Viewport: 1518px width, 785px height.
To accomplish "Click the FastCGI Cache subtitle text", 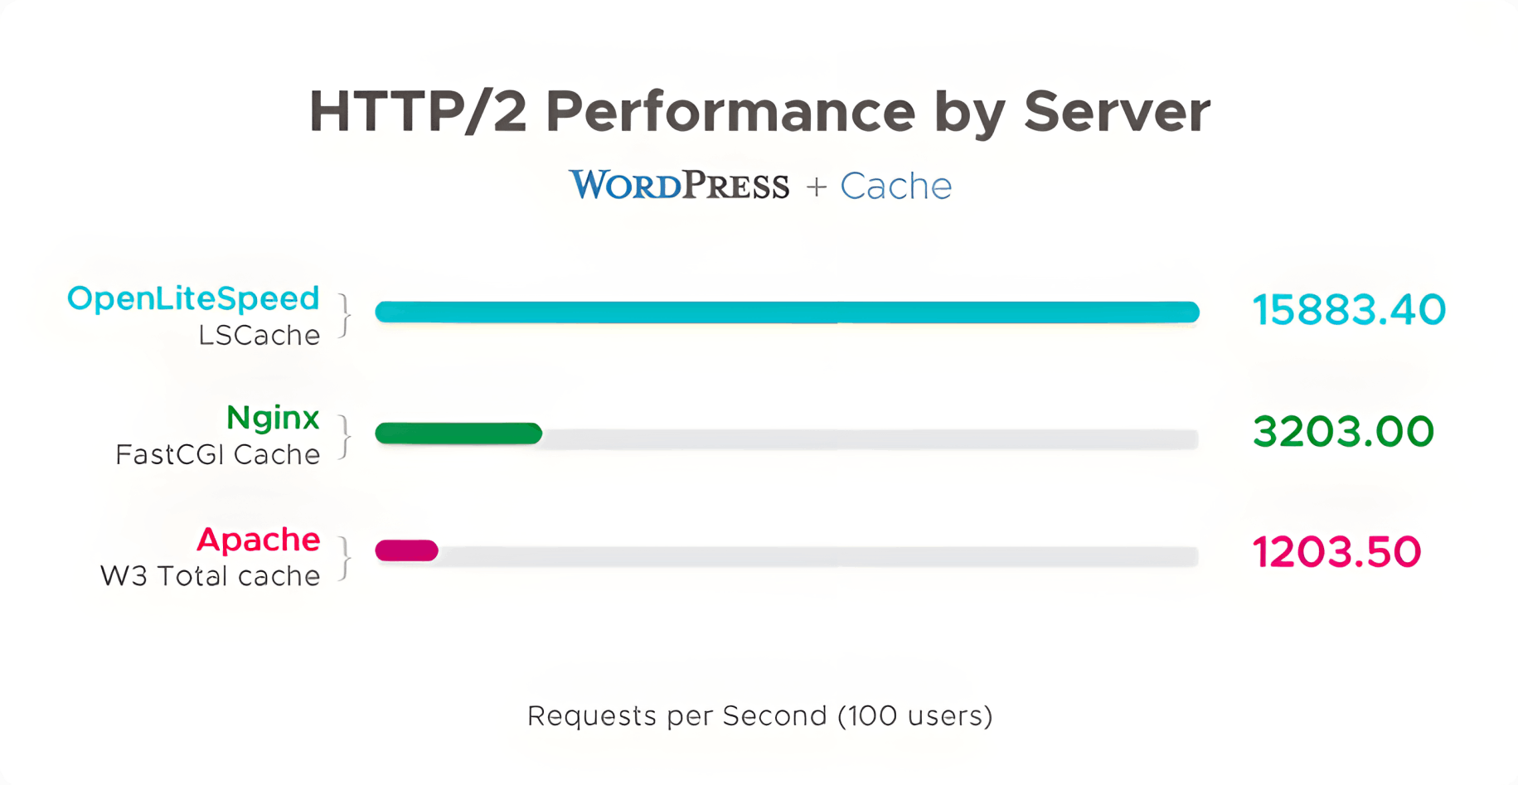I will point(217,455).
